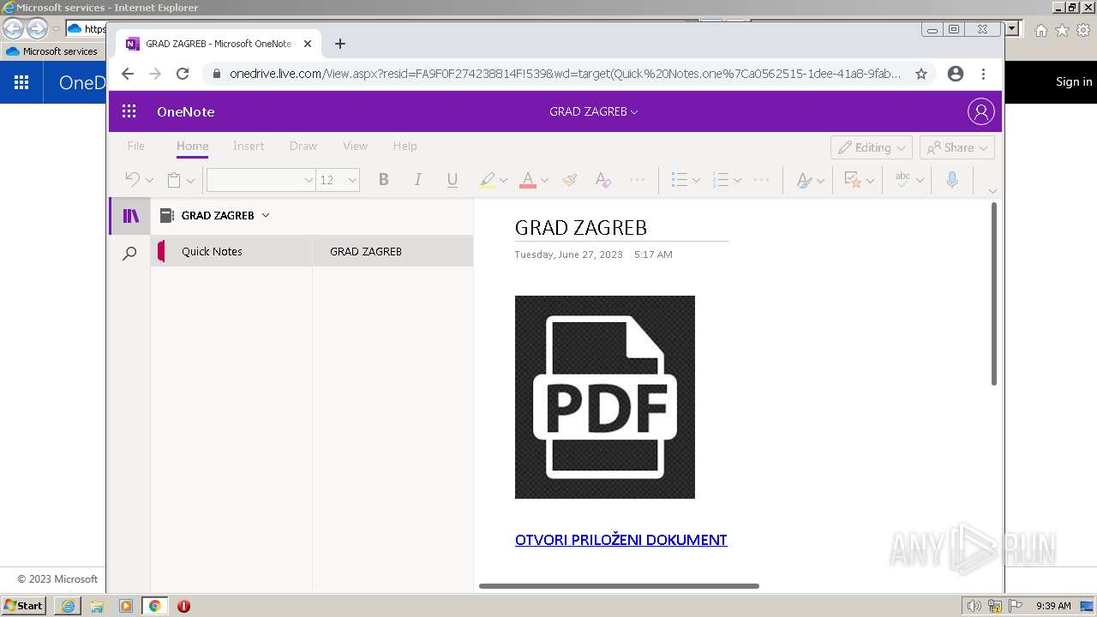Screen dimensions: 1097x617
Task: Switch to the Help tab
Action: [405, 146]
